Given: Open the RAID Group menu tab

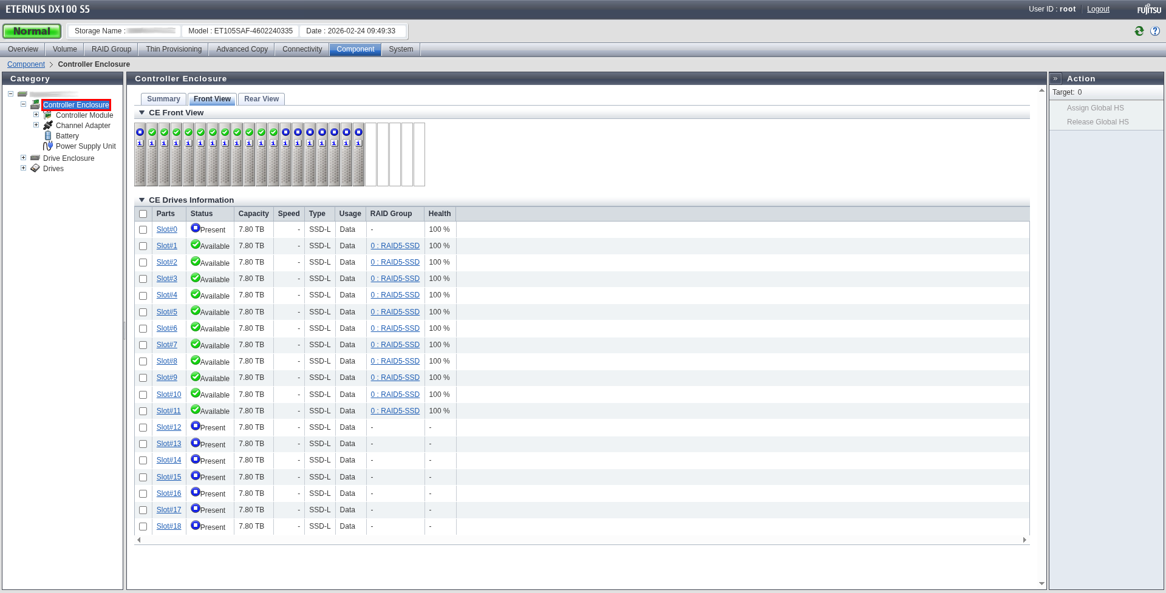Looking at the screenshot, I should pyautogui.click(x=111, y=49).
